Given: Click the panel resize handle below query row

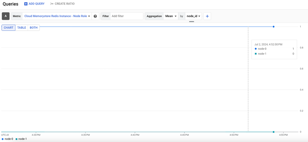Looking at the screenshot, I should (x=192, y=22).
